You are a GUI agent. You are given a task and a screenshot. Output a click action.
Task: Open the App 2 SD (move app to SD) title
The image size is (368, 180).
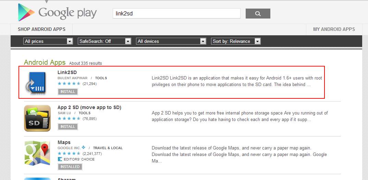tap(89, 107)
